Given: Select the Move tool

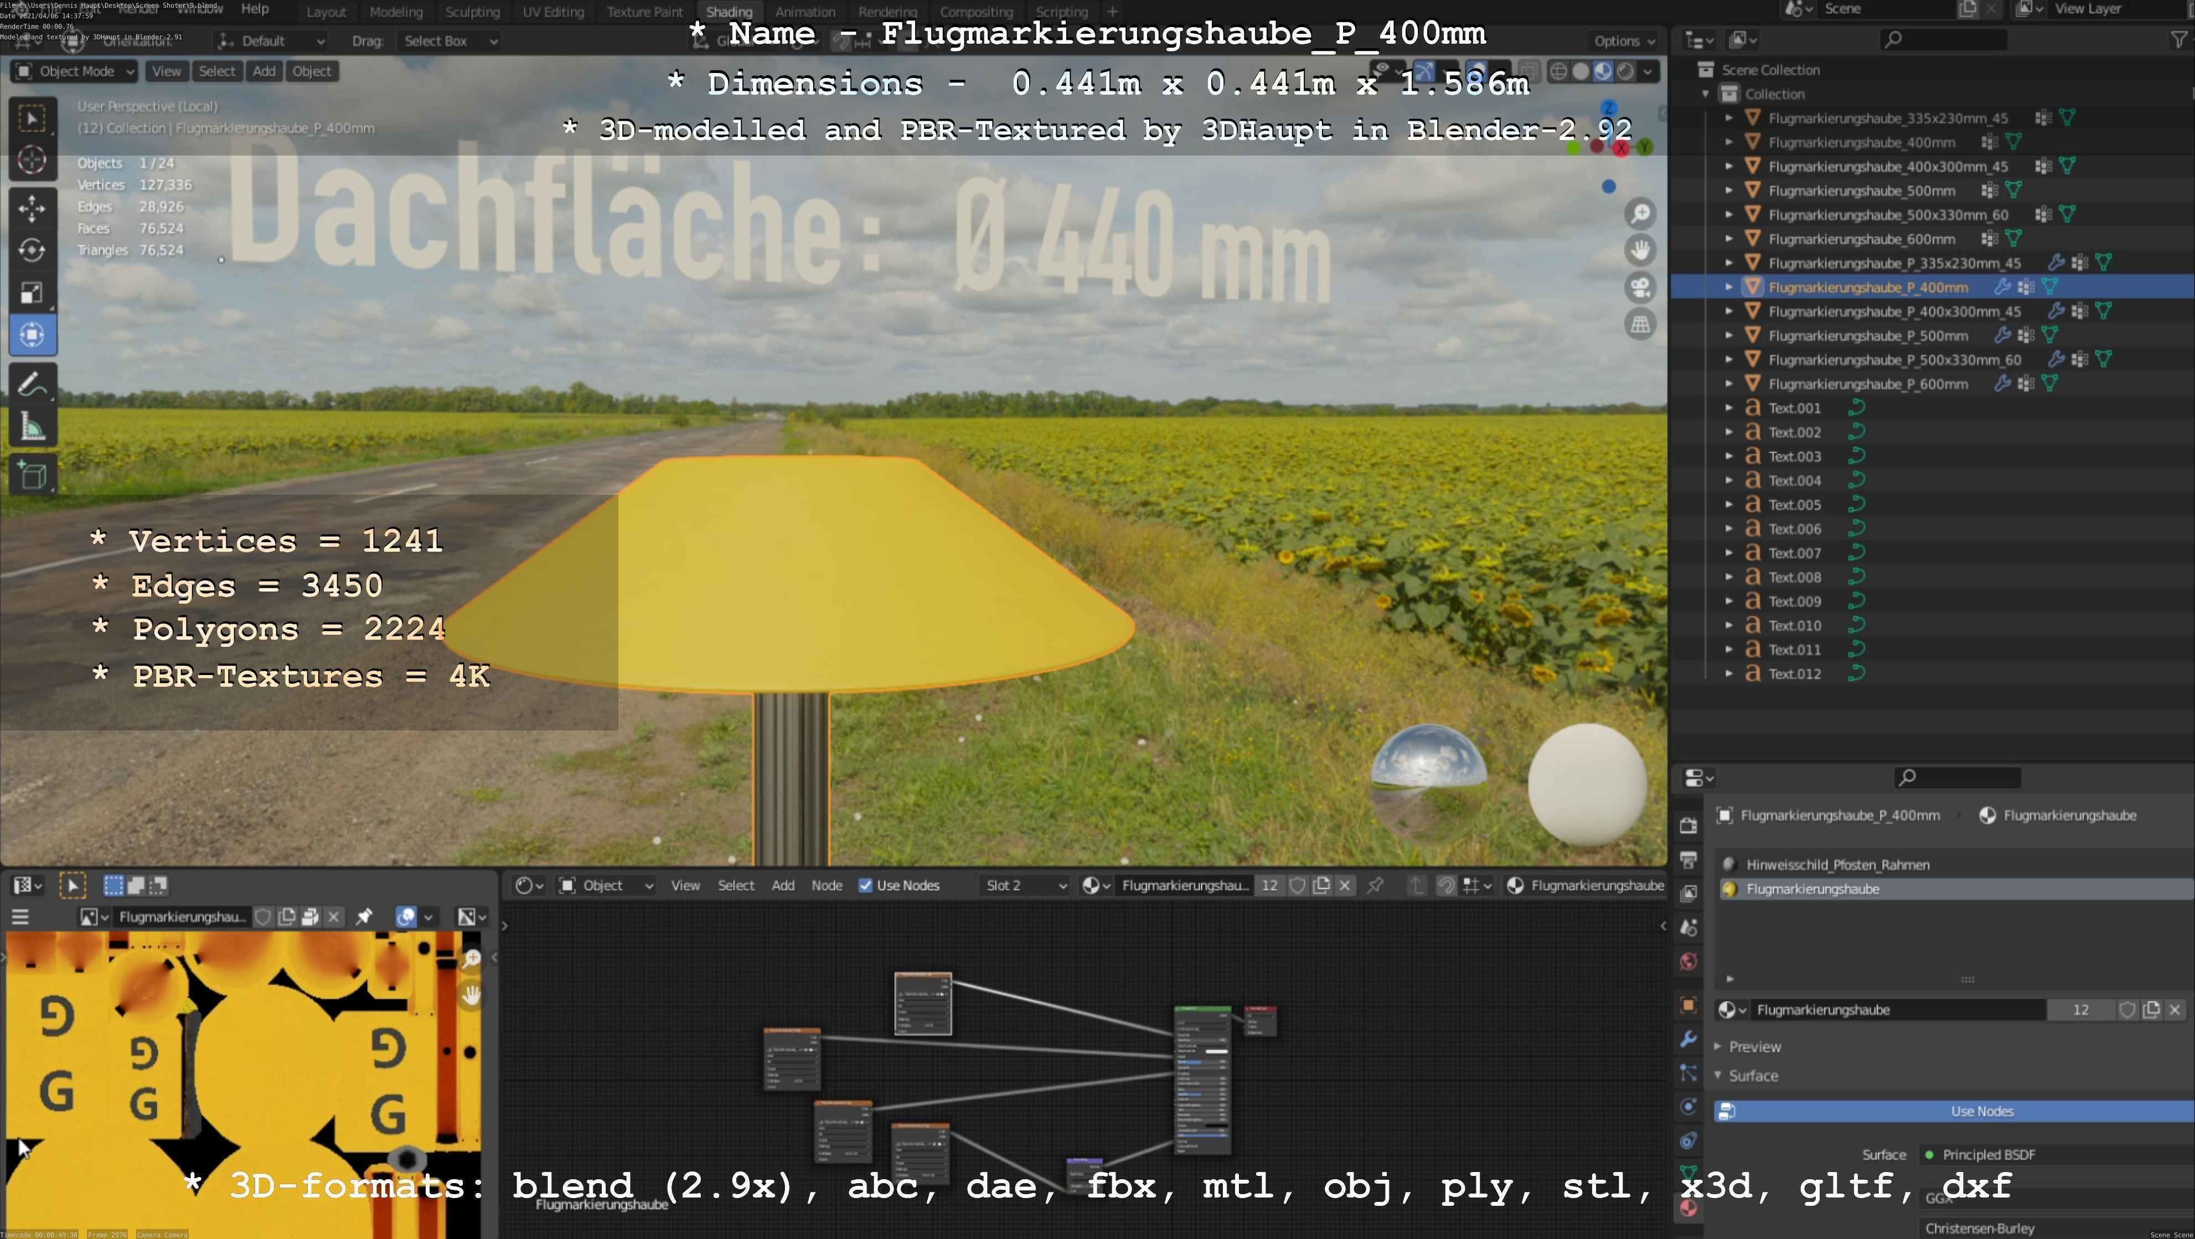Looking at the screenshot, I should [32, 209].
